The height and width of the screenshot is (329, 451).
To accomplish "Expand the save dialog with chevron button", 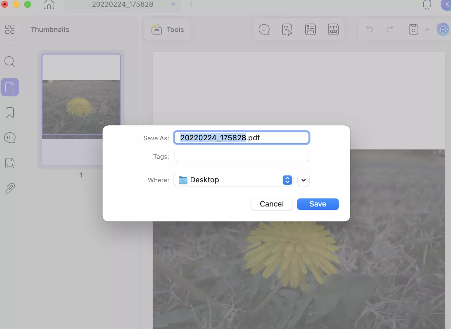I will (x=303, y=180).
